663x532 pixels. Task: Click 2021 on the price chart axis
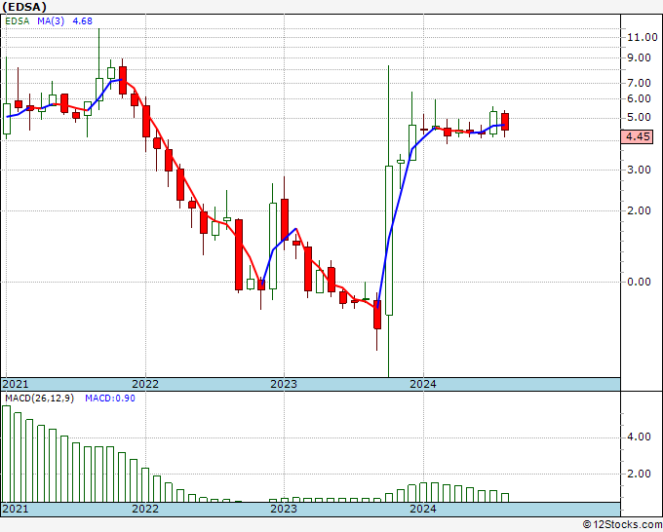click(x=16, y=384)
